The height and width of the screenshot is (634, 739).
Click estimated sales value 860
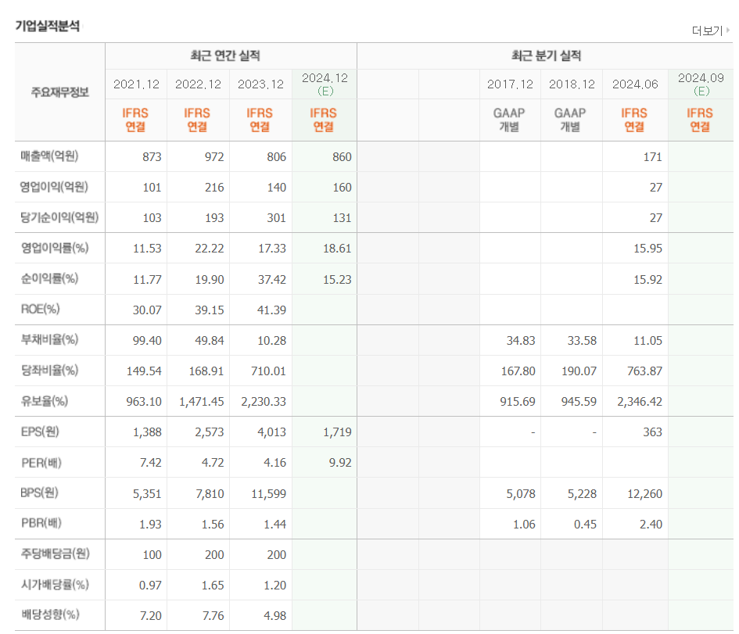pyautogui.click(x=342, y=157)
